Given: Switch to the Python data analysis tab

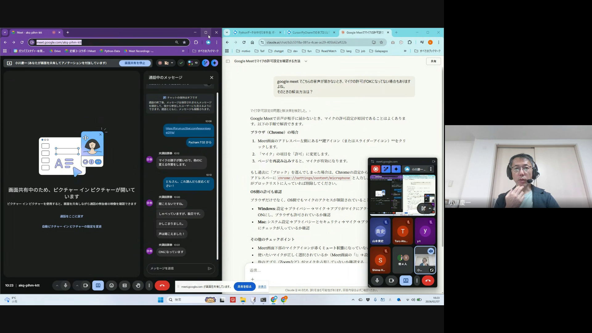Looking at the screenshot, I should [x=257, y=32].
